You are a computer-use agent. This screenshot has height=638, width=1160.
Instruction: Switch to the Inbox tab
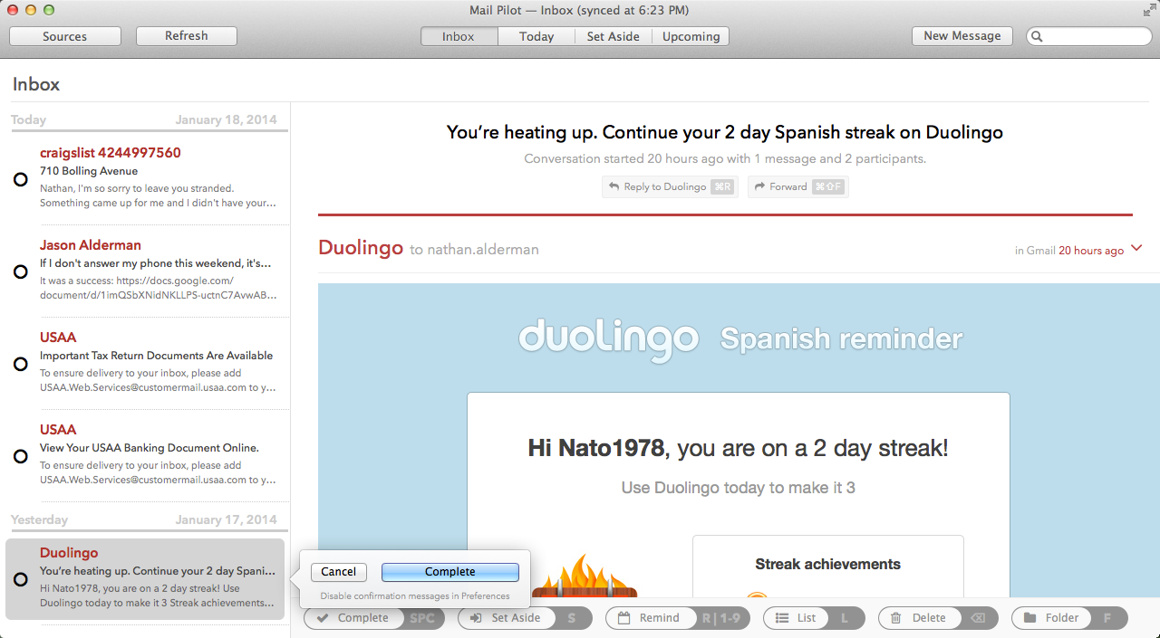click(459, 36)
